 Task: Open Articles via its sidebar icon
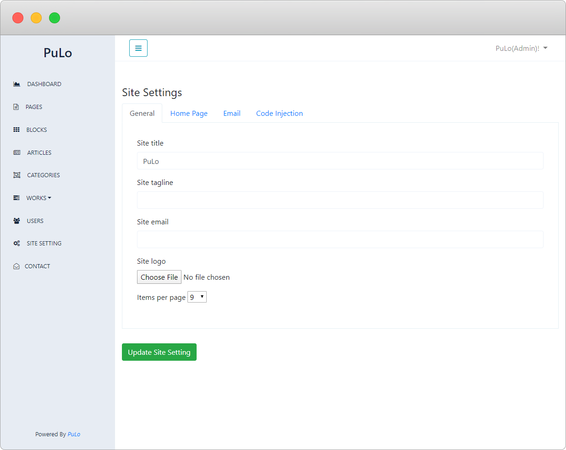click(16, 152)
